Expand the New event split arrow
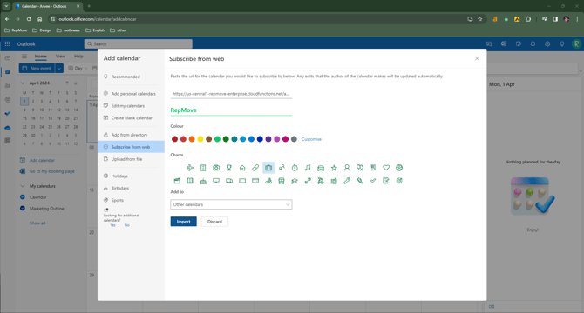The image size is (584, 313). pyautogui.click(x=59, y=69)
